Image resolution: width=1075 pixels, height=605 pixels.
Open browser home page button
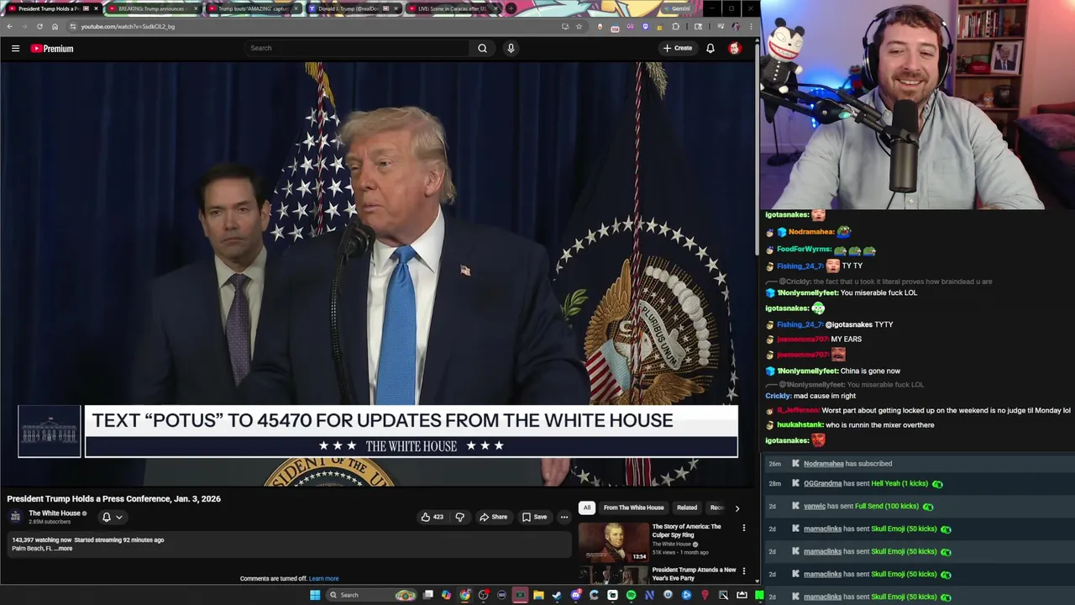coord(55,26)
